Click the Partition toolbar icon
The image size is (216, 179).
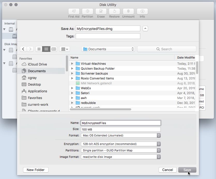88,11
